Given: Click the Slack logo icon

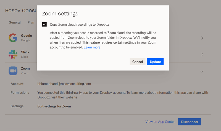Looking at the screenshot, I should (x=13, y=54).
